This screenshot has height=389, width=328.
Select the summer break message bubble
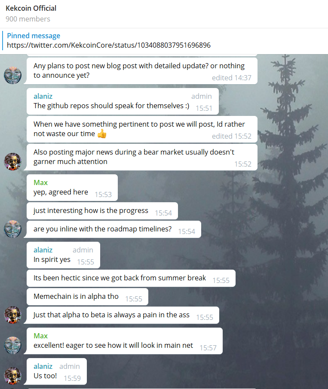click(x=131, y=278)
